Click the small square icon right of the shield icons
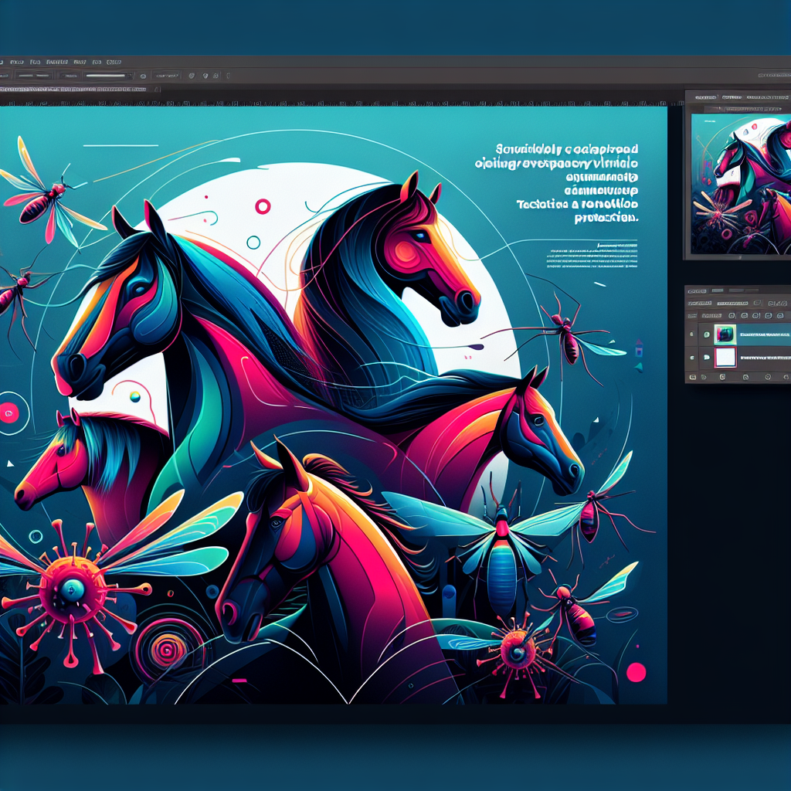This screenshot has height=791, width=791. coord(217,76)
